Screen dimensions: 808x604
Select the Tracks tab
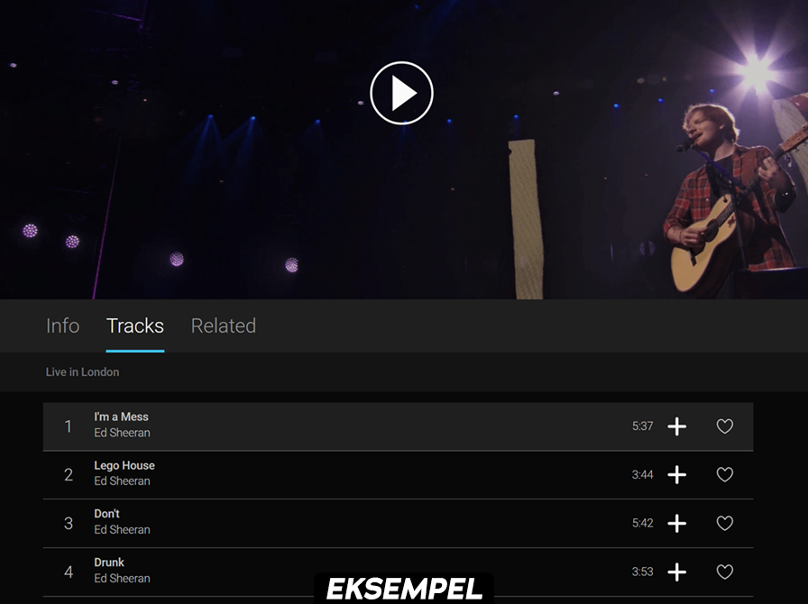point(135,325)
